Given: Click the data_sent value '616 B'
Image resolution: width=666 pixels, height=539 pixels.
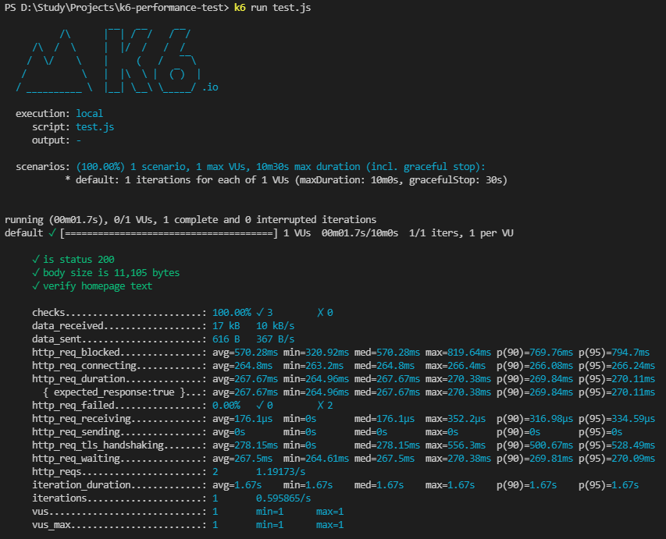Looking at the screenshot, I should [x=226, y=339].
